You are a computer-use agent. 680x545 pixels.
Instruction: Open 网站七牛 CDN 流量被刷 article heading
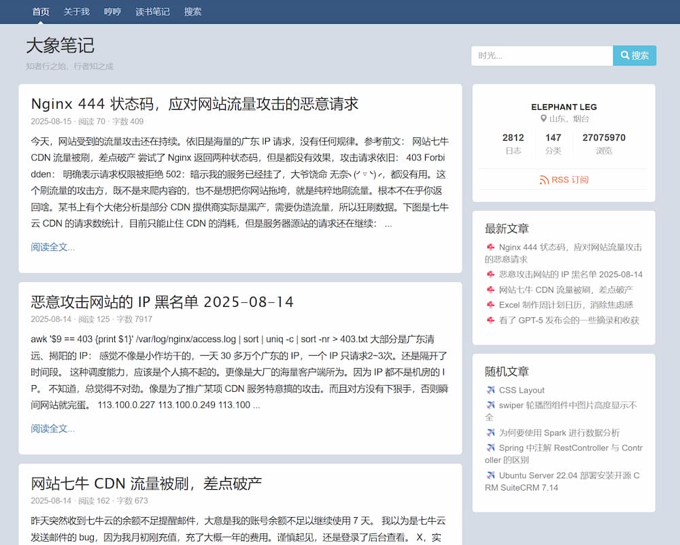146,483
